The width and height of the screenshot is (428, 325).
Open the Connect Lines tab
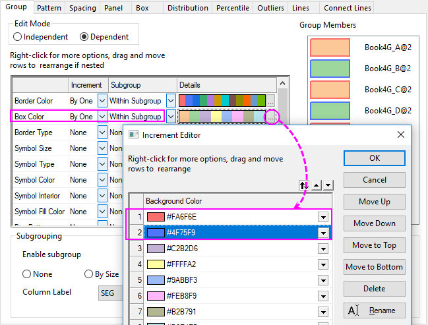[x=347, y=8]
